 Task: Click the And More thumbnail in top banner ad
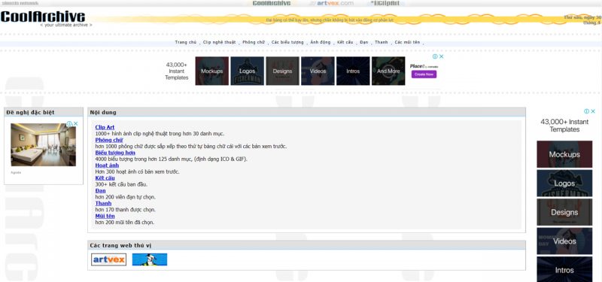388,71
